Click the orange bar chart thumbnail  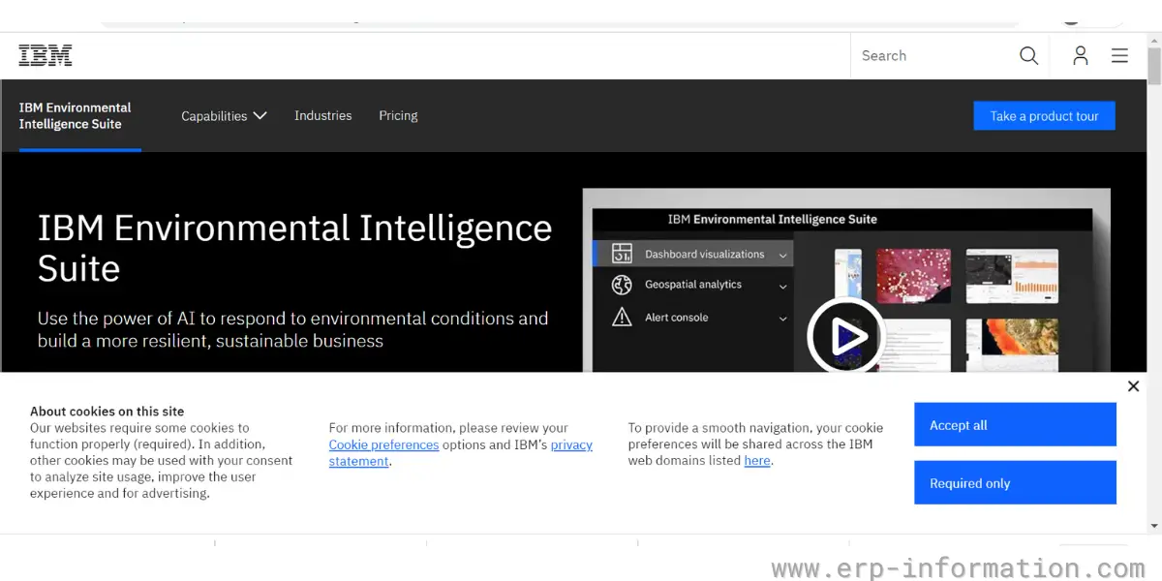[x=1012, y=276]
